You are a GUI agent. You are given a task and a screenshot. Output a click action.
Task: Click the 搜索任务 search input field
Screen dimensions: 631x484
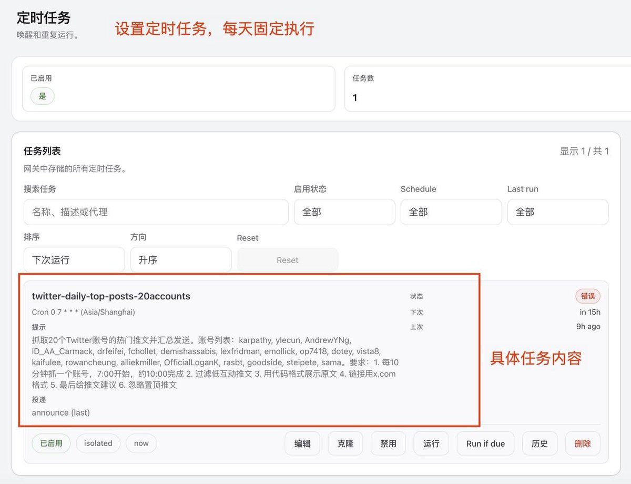point(155,211)
